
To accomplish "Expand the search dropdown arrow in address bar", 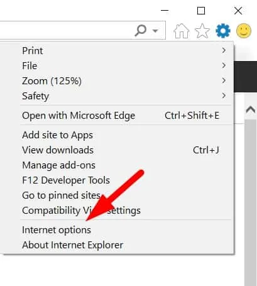I will (155, 31).
